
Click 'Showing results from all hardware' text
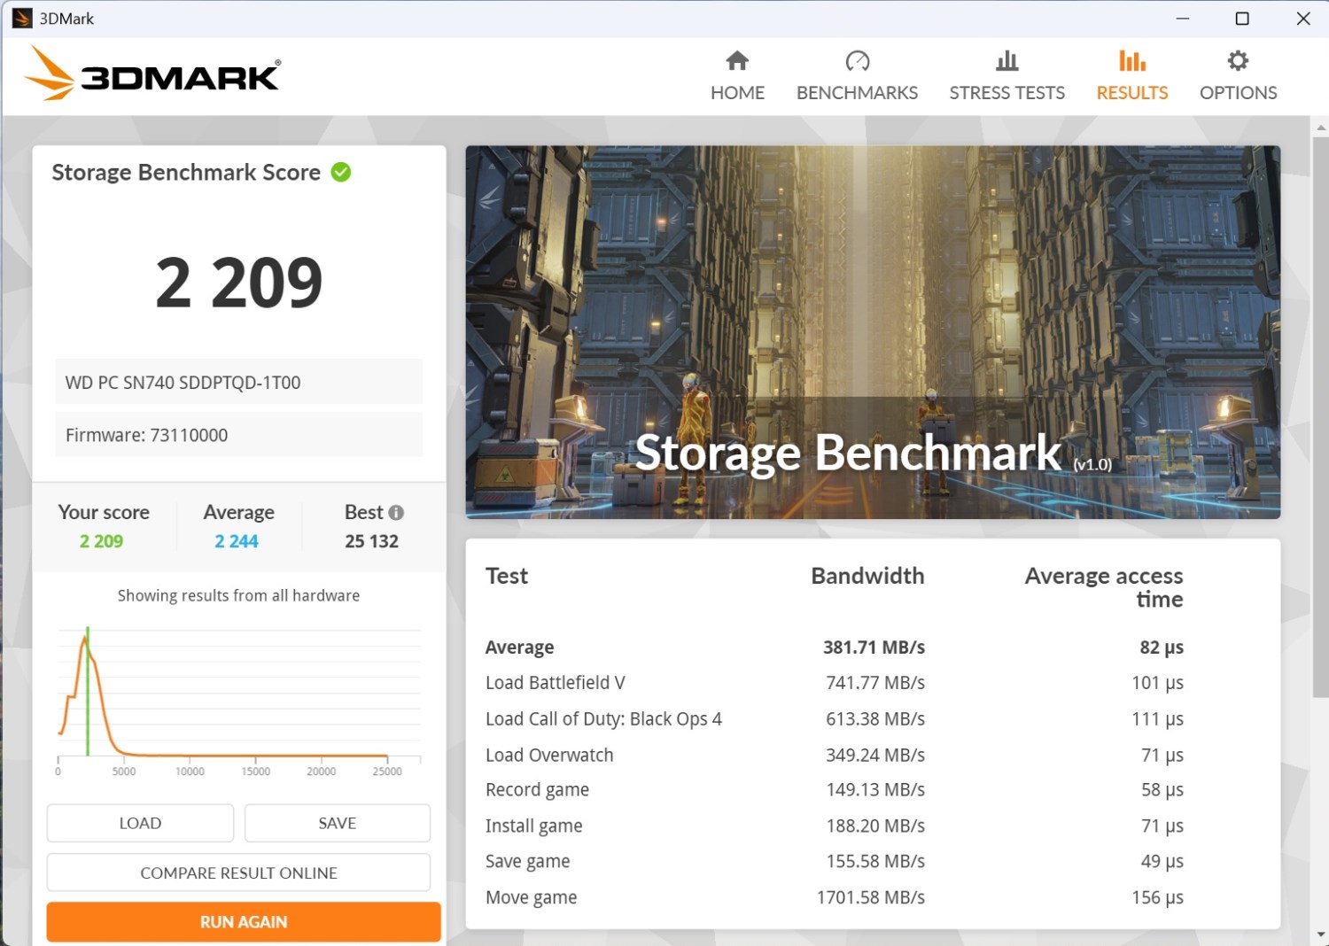point(238,595)
